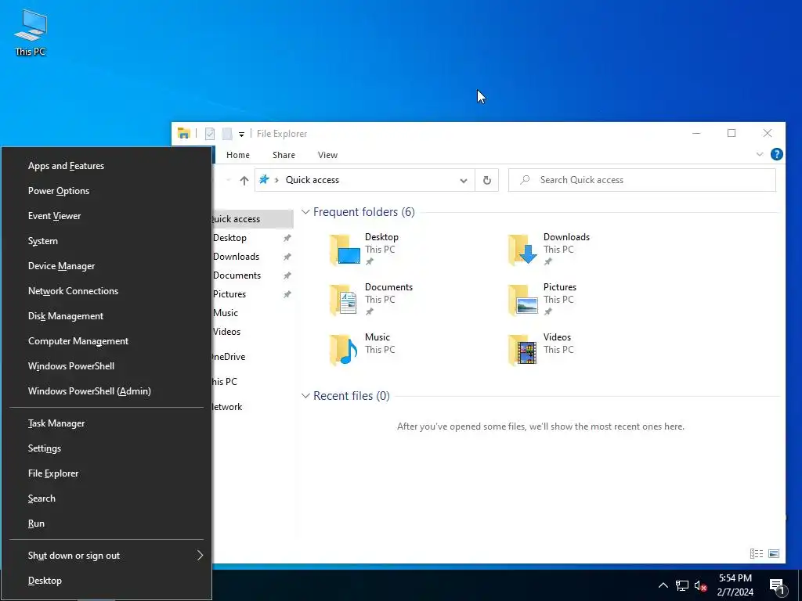This screenshot has height=601, width=802.
Task: Launch Windows PowerShell (non-admin) from the menu
Action: (107, 366)
